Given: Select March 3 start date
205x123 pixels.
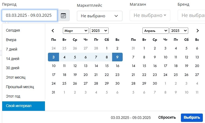Looking at the screenshot, I should pos(53,57).
